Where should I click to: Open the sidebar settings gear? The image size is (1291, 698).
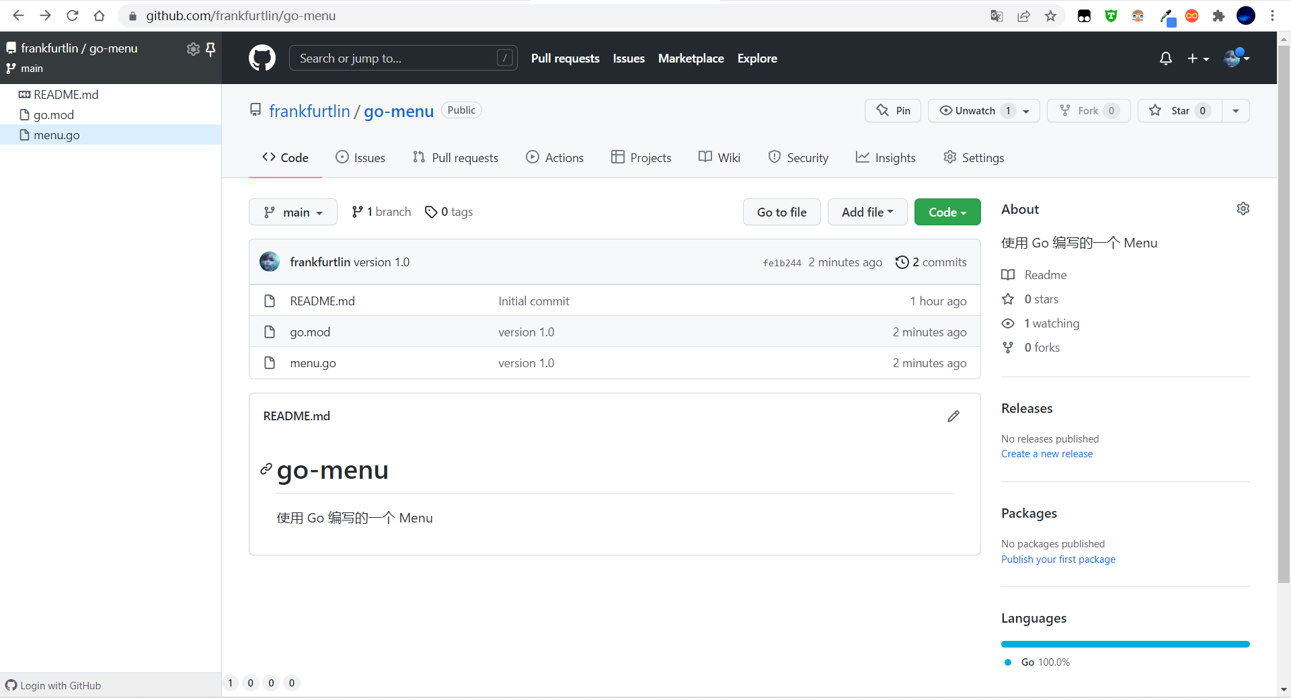[193, 48]
